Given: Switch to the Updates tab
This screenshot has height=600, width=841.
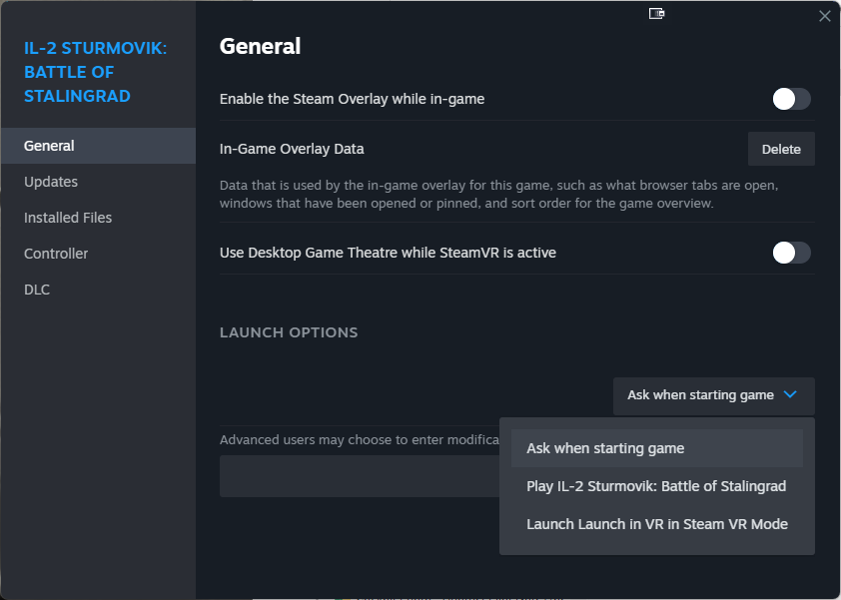Looking at the screenshot, I should [51, 182].
